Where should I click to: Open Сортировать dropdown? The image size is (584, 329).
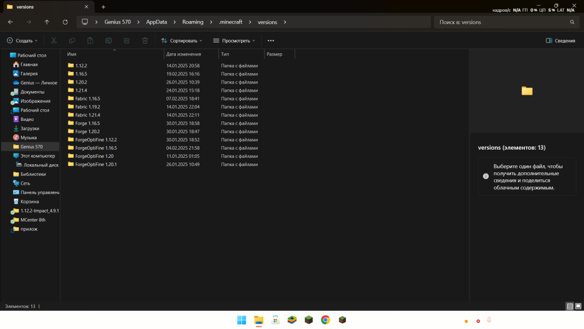[x=182, y=40]
